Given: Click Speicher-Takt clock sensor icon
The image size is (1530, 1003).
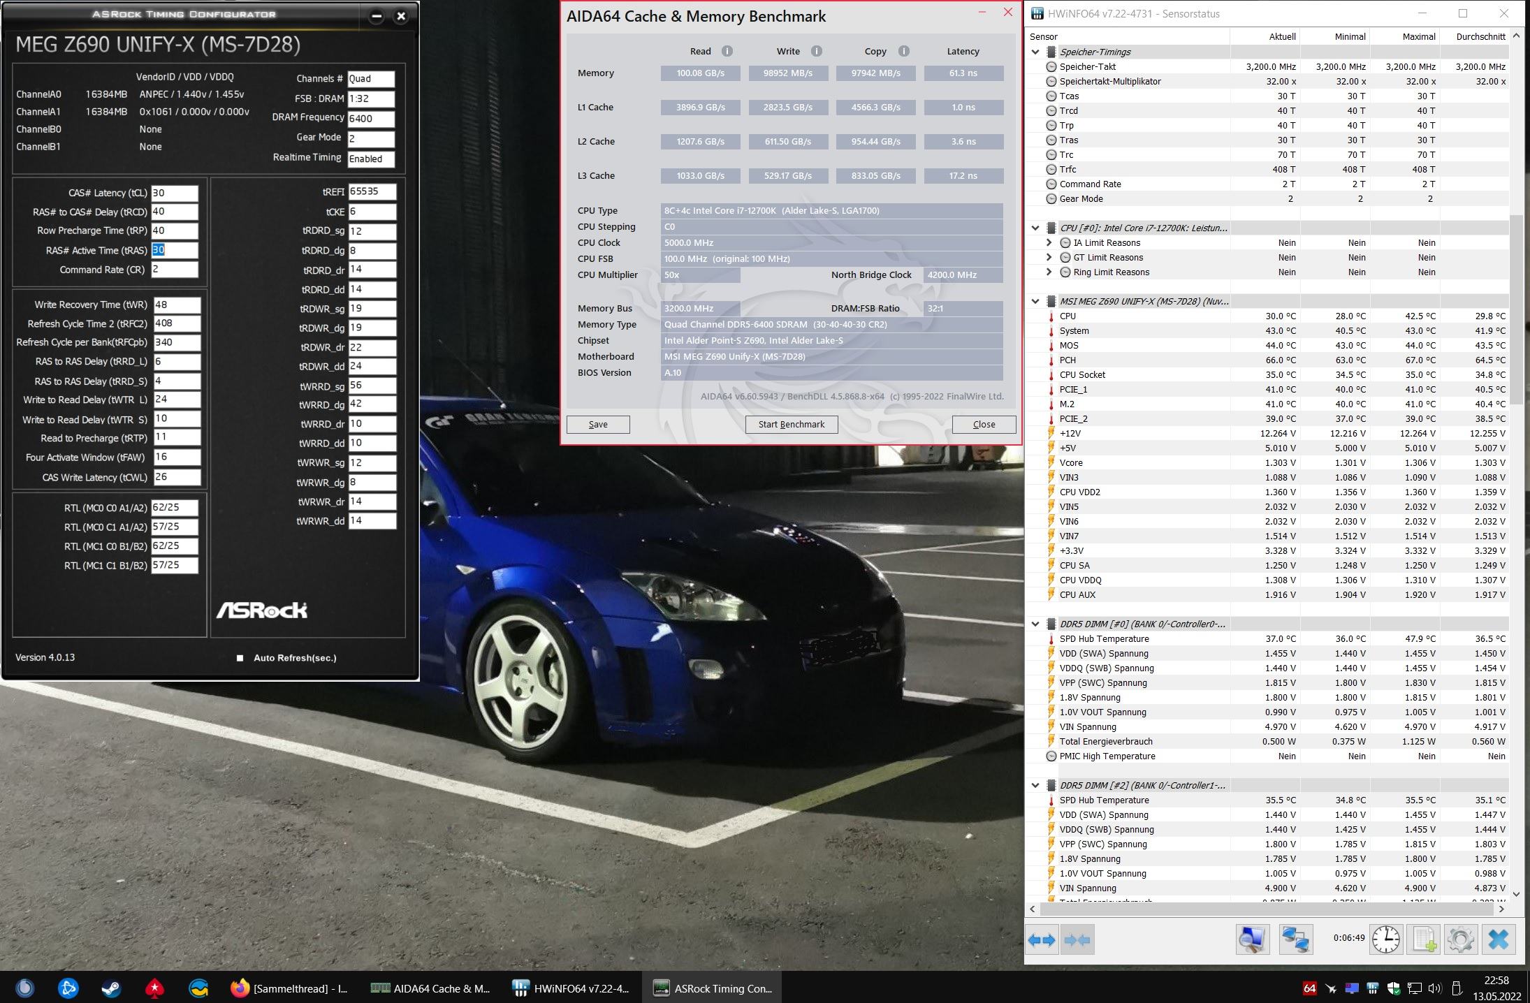Looking at the screenshot, I should [x=1051, y=66].
